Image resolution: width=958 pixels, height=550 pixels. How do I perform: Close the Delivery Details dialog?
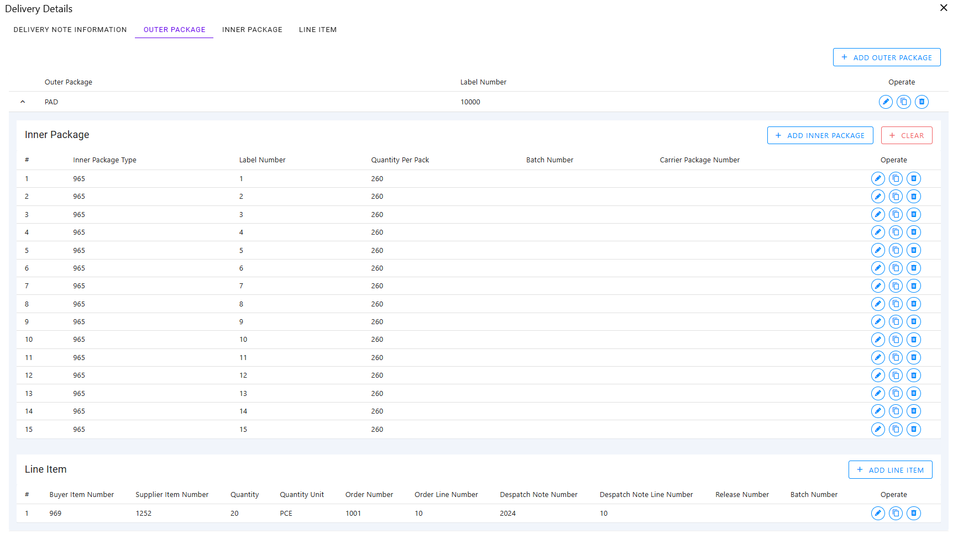point(944,8)
